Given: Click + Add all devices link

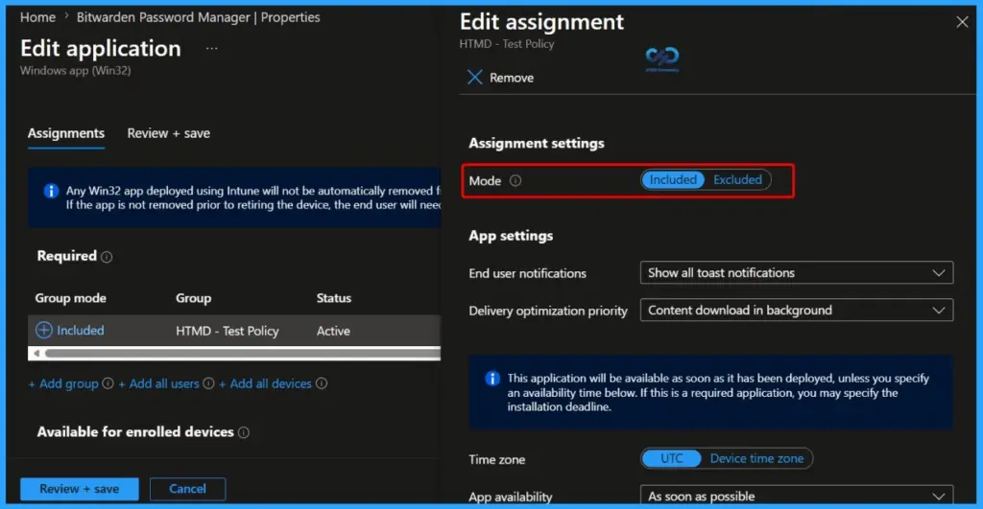Looking at the screenshot, I should tap(265, 383).
